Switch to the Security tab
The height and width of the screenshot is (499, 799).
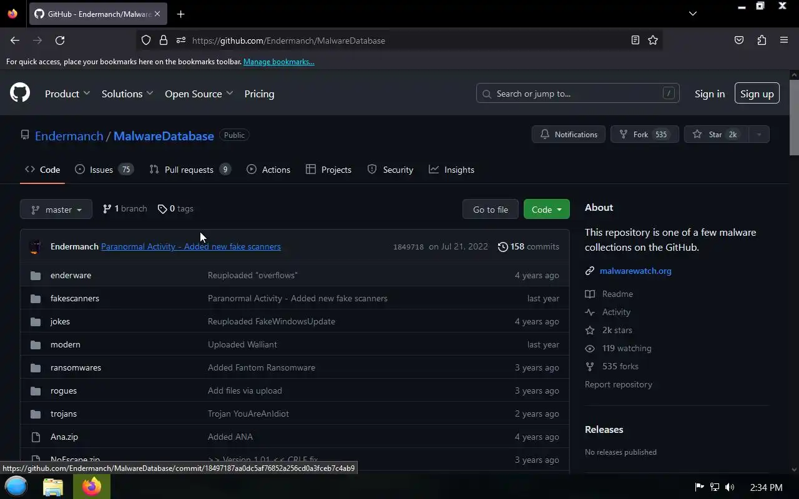[390, 170]
